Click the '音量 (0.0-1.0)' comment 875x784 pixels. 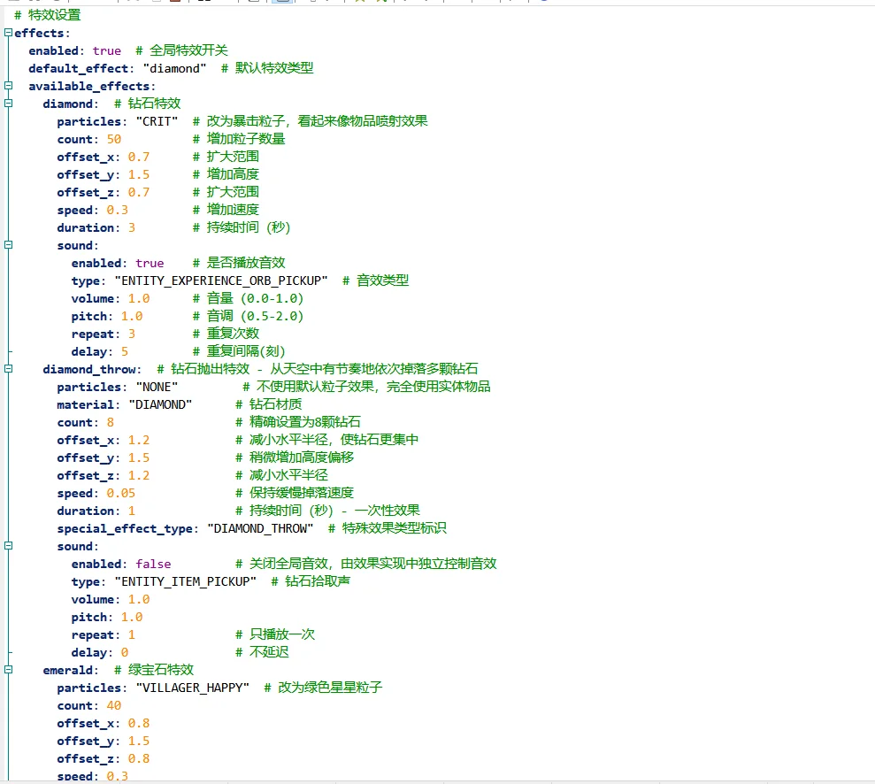pos(255,298)
